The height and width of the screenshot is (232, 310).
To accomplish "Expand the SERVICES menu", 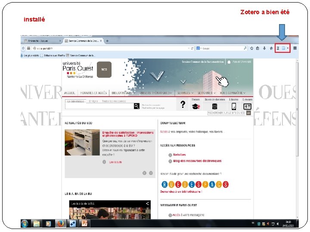I will click(185, 93).
